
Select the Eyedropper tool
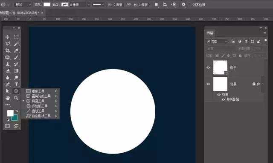click(16, 50)
